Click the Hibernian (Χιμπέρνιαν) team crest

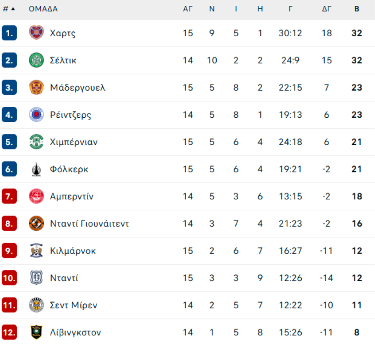(x=36, y=142)
